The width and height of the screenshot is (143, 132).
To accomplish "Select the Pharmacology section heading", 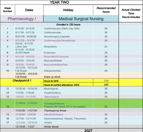I will click(22, 19).
